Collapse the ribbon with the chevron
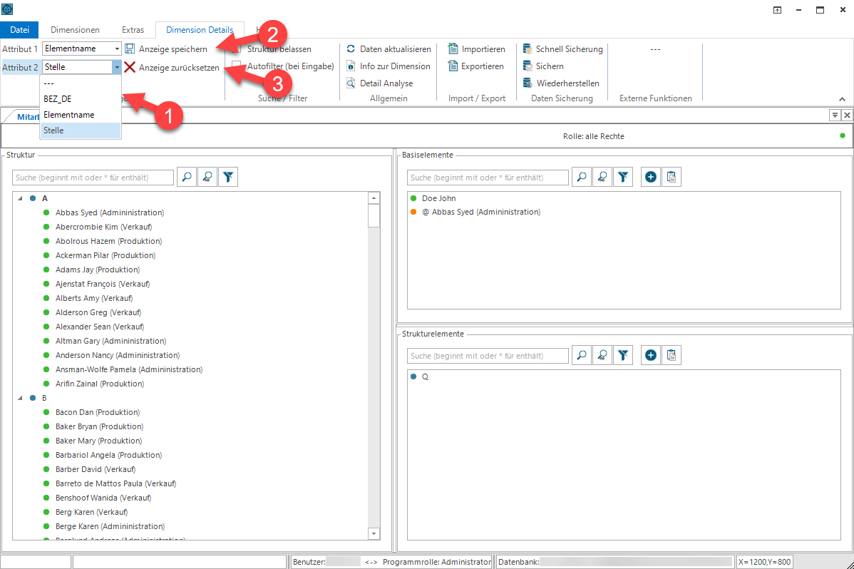Viewport: 854px width, 569px height. (x=842, y=99)
